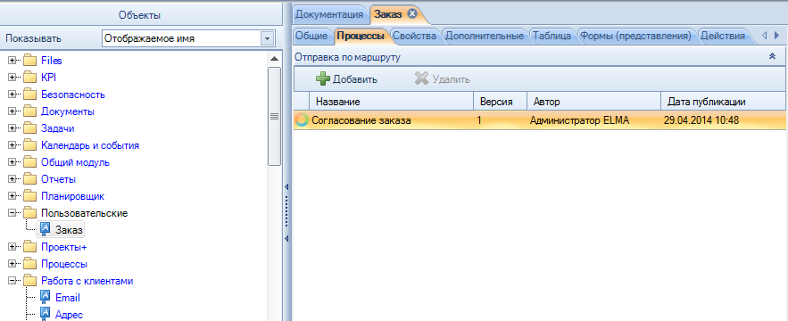The height and width of the screenshot is (321, 788).
Task: Click the Работа с клиентами folder icon
Action: pyautogui.click(x=30, y=281)
